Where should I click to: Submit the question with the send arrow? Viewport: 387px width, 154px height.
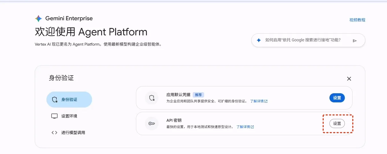[355, 40]
